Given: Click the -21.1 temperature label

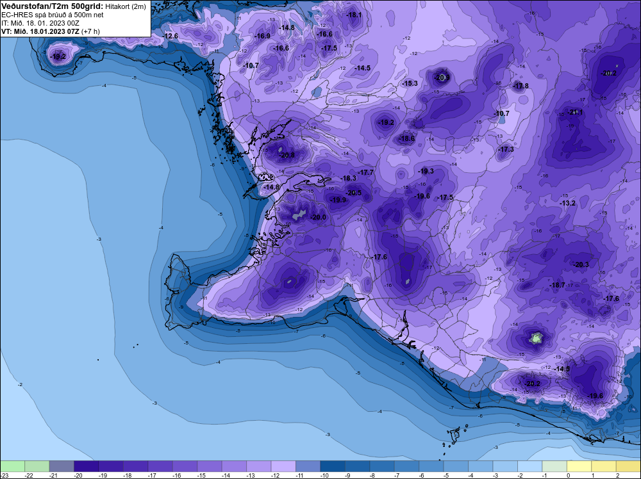Looking at the screenshot, I should click(x=575, y=112).
